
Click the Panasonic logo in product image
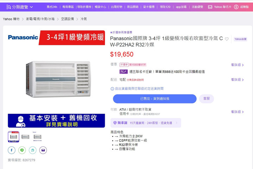[23, 38]
